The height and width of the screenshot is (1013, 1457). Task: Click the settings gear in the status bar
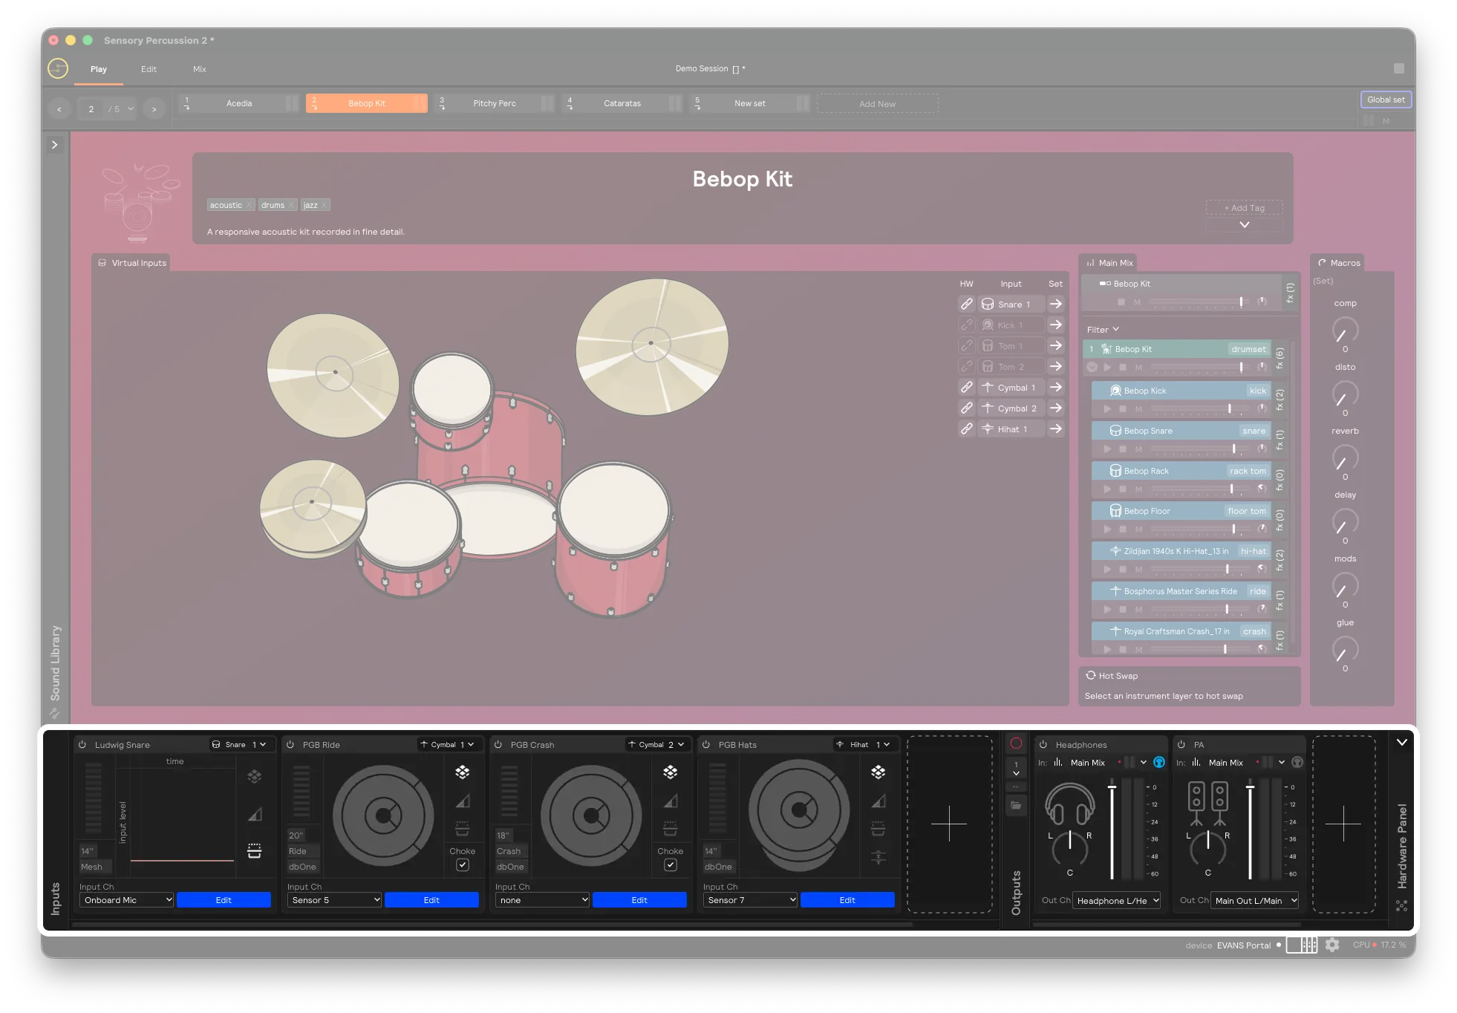click(x=1333, y=945)
